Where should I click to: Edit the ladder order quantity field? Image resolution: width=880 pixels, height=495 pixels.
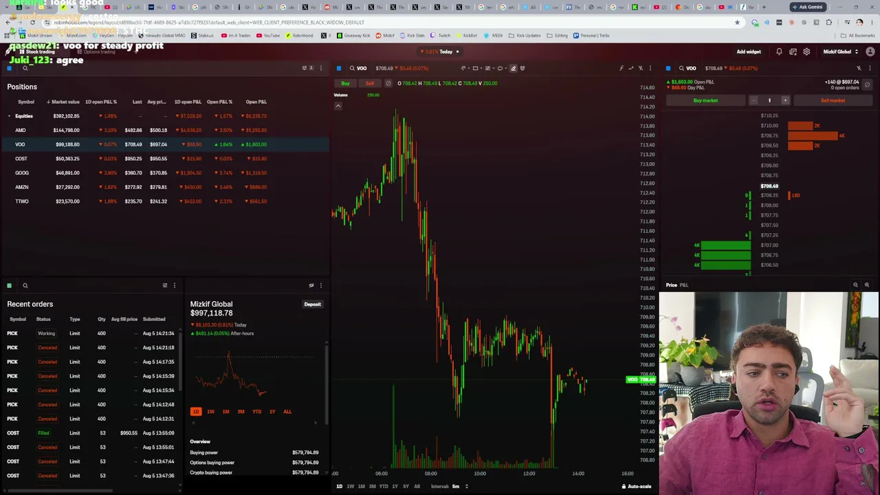coord(769,100)
